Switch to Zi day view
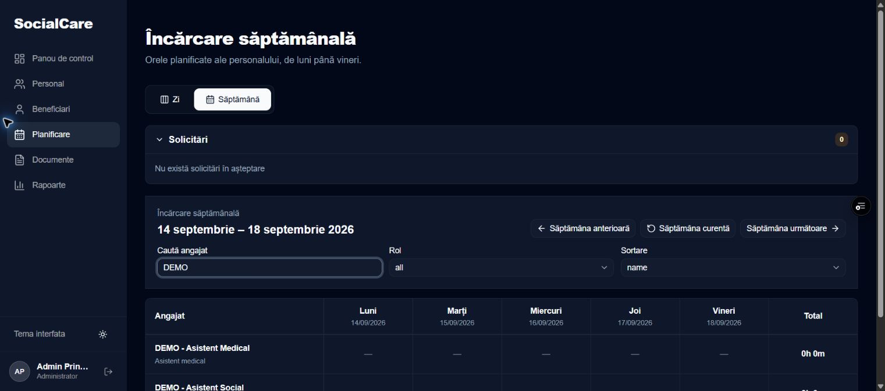Image resolution: width=885 pixels, height=391 pixels. coord(170,99)
